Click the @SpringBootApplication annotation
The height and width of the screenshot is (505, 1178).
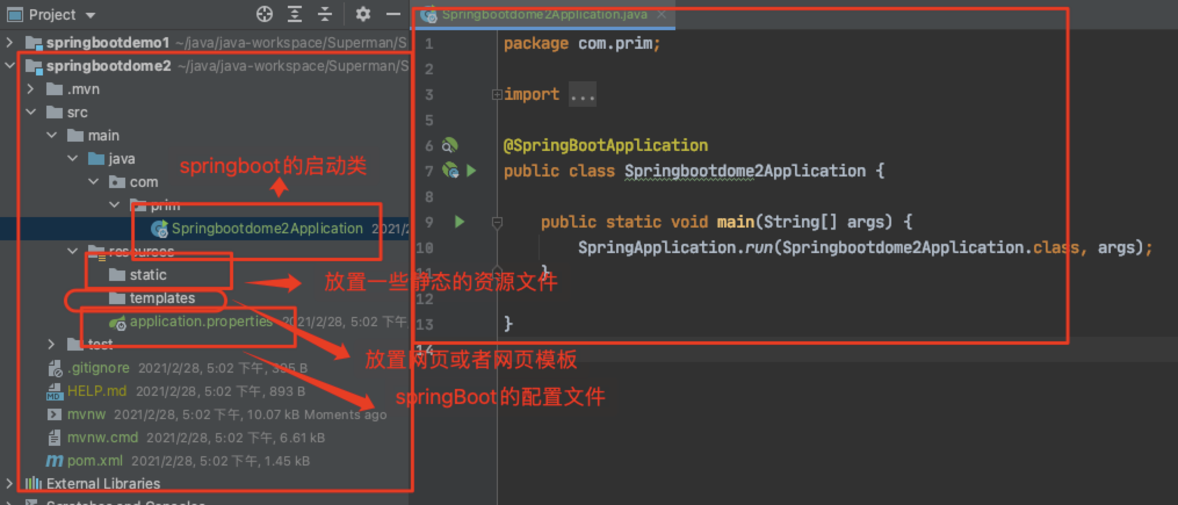coord(606,145)
